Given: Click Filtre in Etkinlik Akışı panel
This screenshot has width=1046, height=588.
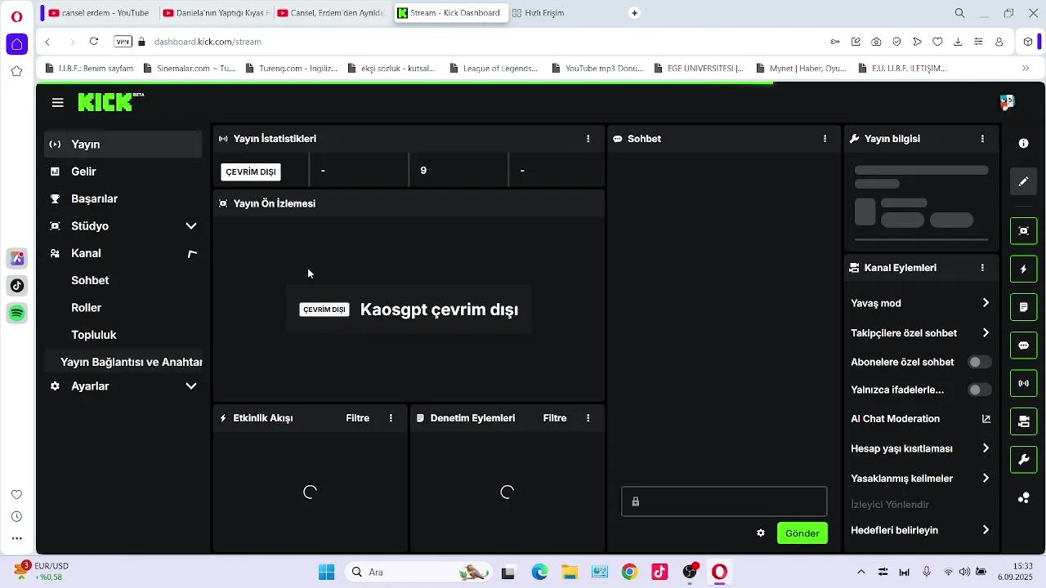Looking at the screenshot, I should point(357,418).
